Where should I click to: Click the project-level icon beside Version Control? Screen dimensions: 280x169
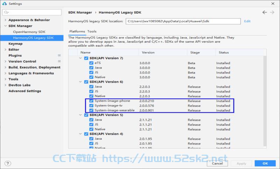pyautogui.click(x=59, y=61)
